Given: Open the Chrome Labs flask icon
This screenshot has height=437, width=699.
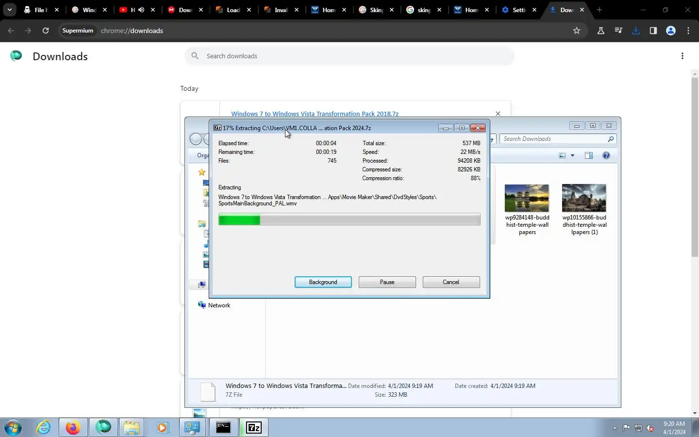Looking at the screenshot, I should point(601,31).
